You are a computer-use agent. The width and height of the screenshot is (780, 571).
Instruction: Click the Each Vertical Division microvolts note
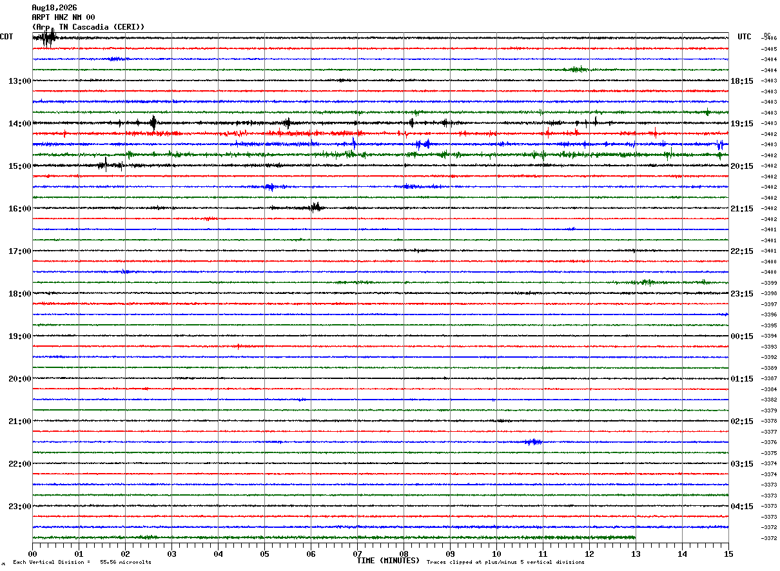(83, 562)
